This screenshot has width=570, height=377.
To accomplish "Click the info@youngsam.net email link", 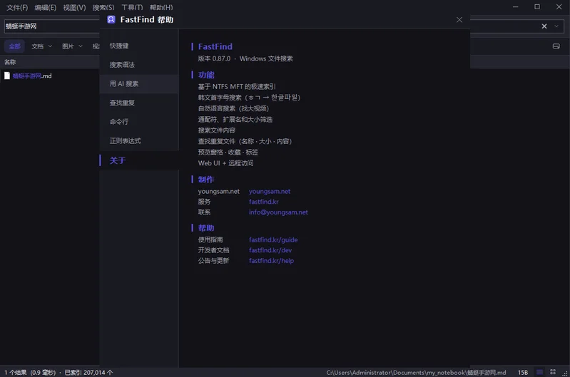I will [x=278, y=212].
